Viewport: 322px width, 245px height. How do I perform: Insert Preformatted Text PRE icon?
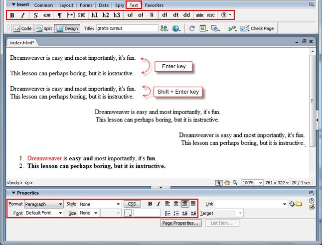coord(82,15)
